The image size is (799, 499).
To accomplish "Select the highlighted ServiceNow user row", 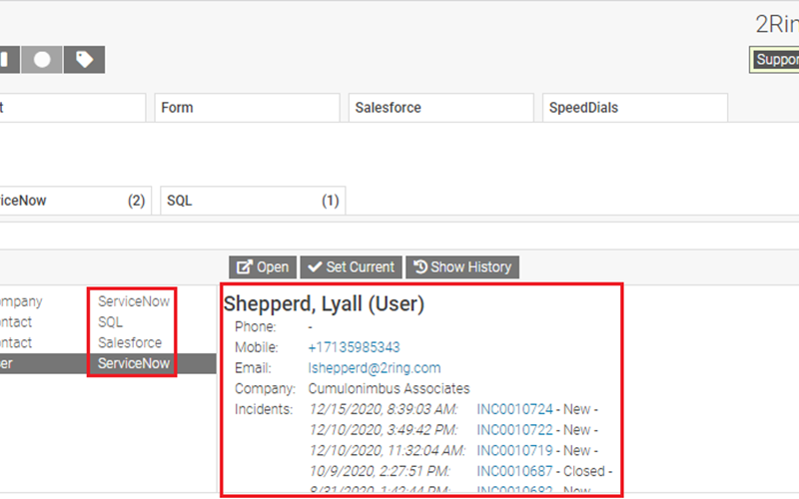I will [108, 363].
